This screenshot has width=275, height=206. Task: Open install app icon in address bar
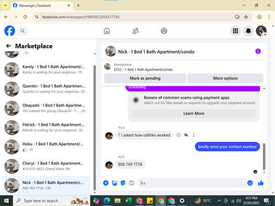[x=237, y=17]
